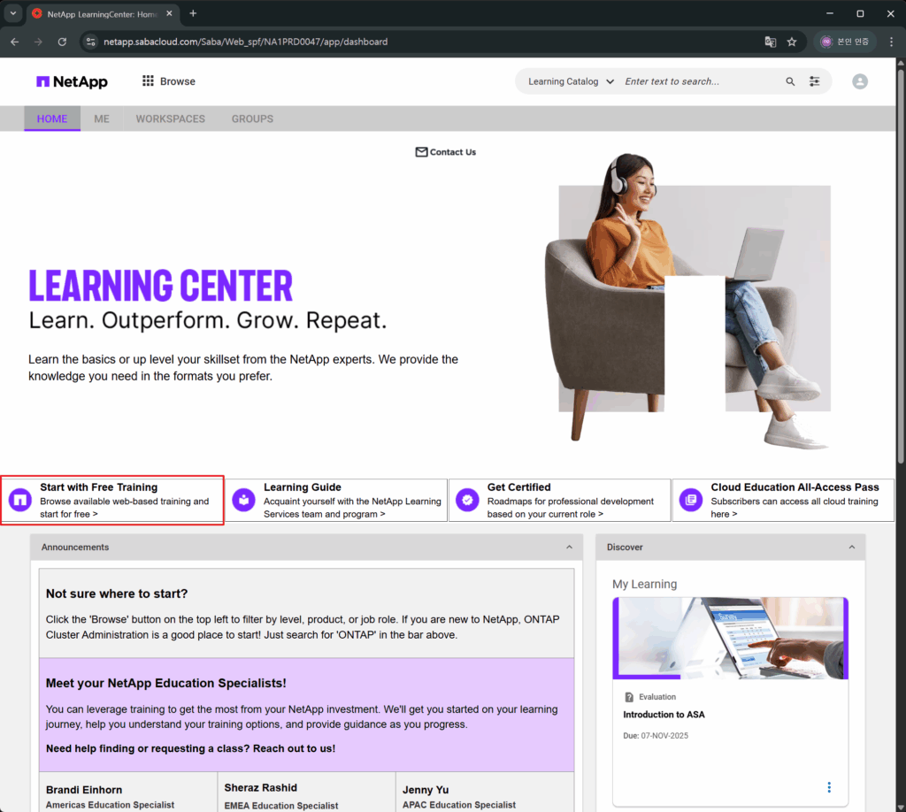Viewport: 906px width, 812px height.
Task: Click the Contact Us envelope icon
Action: tap(421, 152)
